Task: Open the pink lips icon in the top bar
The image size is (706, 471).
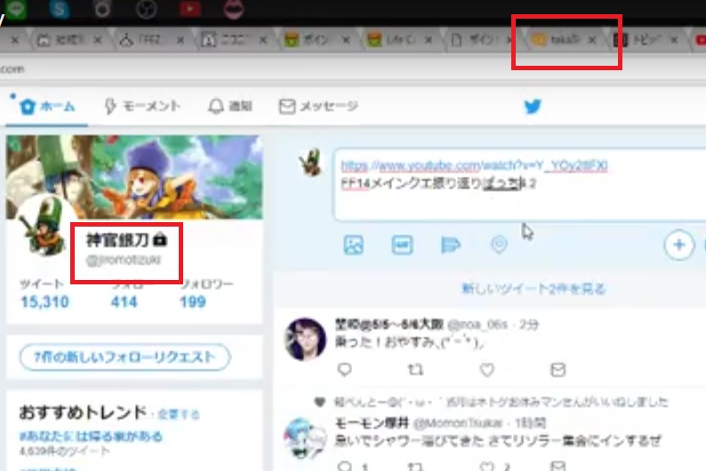Action: coord(234,9)
